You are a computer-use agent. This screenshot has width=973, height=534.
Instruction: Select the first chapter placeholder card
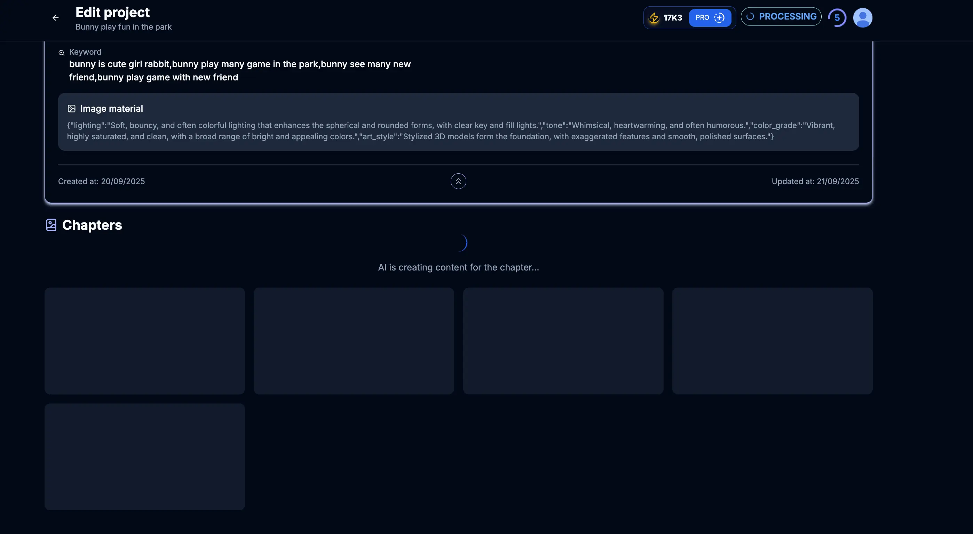(145, 341)
